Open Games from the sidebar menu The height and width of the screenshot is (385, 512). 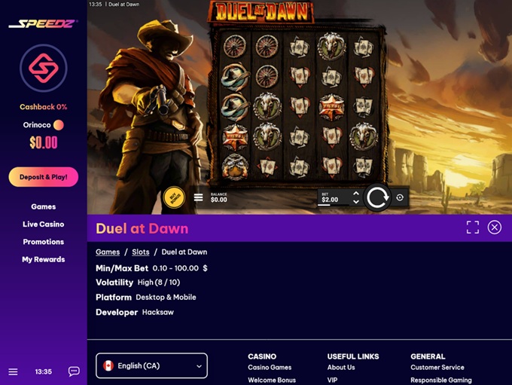click(44, 206)
